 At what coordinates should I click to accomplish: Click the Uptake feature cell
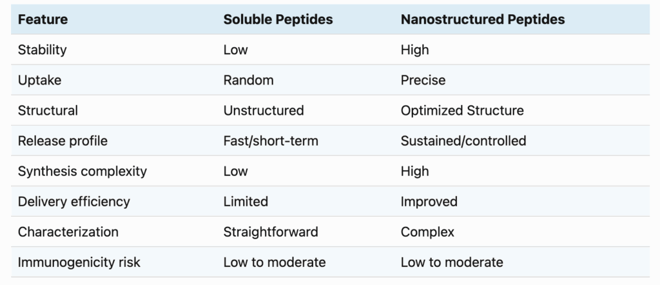click(x=39, y=80)
